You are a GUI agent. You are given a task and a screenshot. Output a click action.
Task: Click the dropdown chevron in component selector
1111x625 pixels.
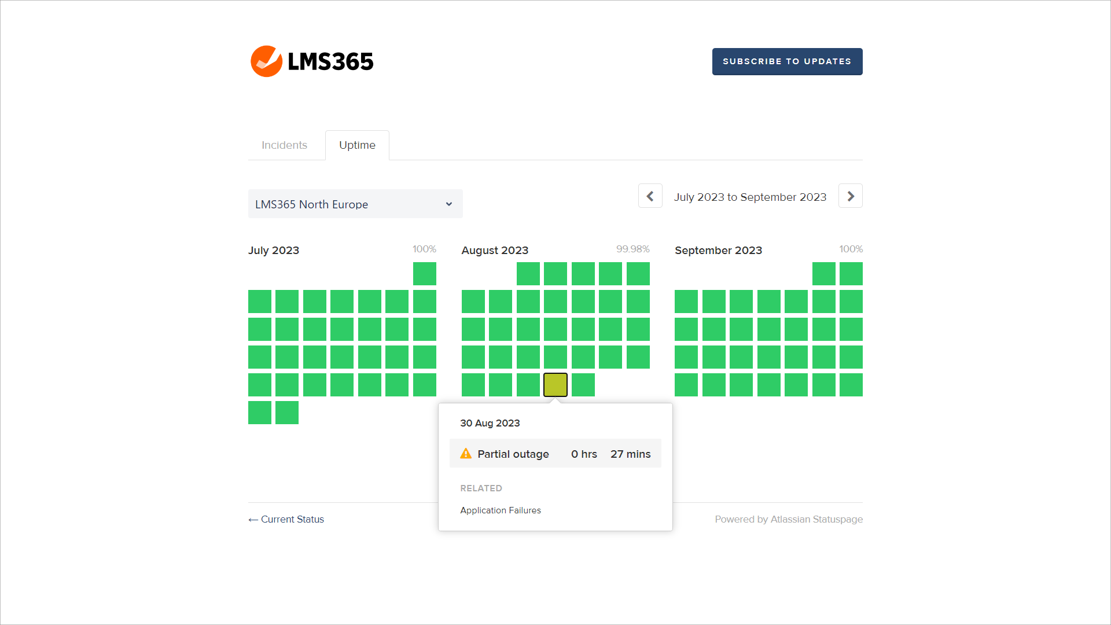point(449,204)
